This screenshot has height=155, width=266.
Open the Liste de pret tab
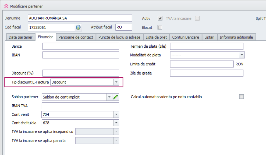(x=156, y=37)
